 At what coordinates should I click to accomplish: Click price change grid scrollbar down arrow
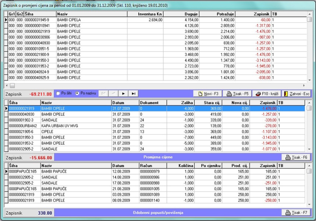309,149
